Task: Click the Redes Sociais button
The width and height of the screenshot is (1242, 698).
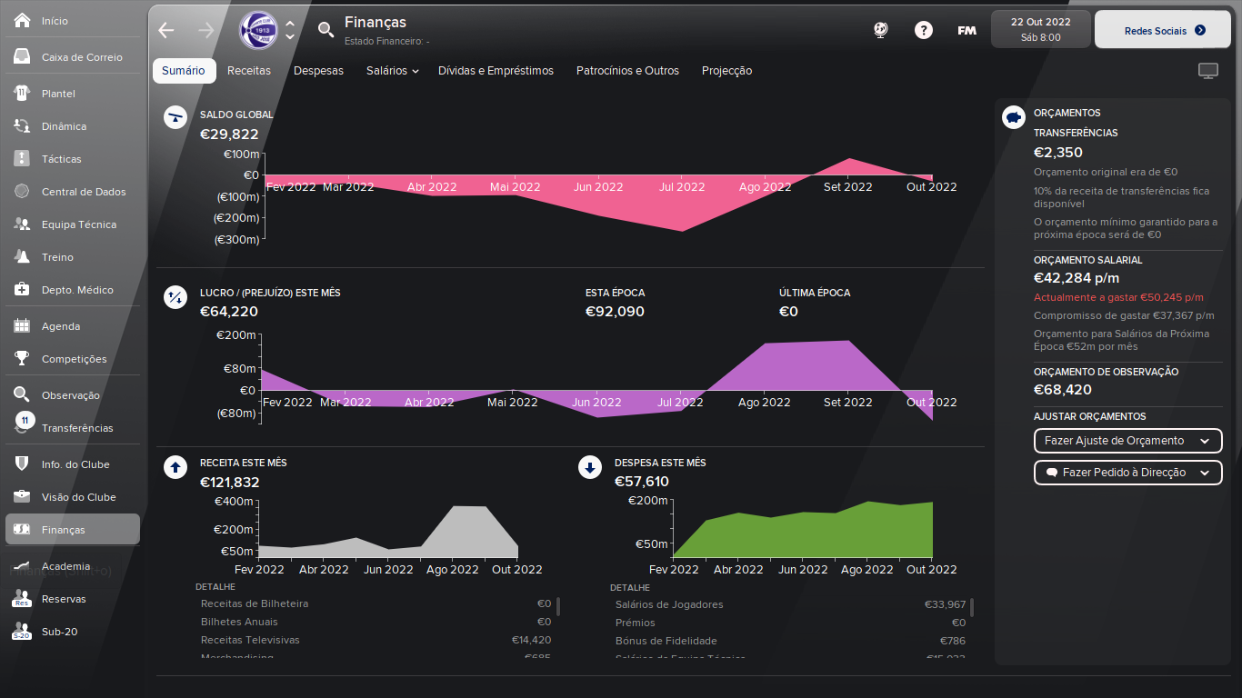Action: 1165,30
